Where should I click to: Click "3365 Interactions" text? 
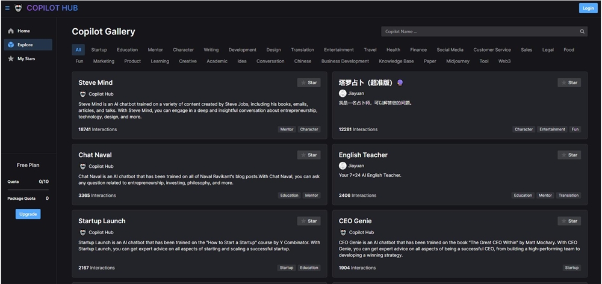click(97, 196)
